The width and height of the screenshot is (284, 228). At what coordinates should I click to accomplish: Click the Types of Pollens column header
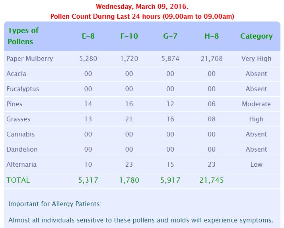pyautogui.click(x=23, y=36)
